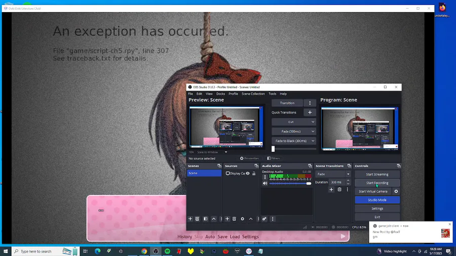Screen dimensions: 456x256
Task: Remove selected source using trash icon in Sources
Action: click(234, 219)
